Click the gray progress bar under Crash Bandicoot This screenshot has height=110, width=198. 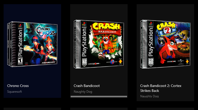[99, 97]
